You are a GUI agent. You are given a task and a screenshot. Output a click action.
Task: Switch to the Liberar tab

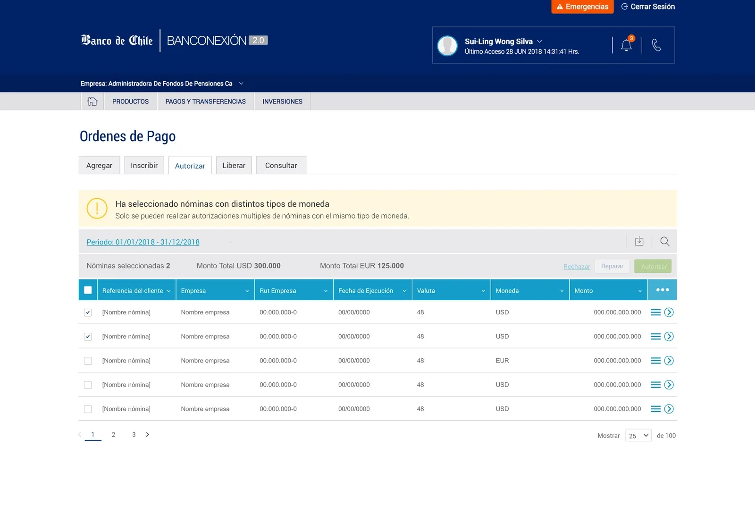coord(234,165)
